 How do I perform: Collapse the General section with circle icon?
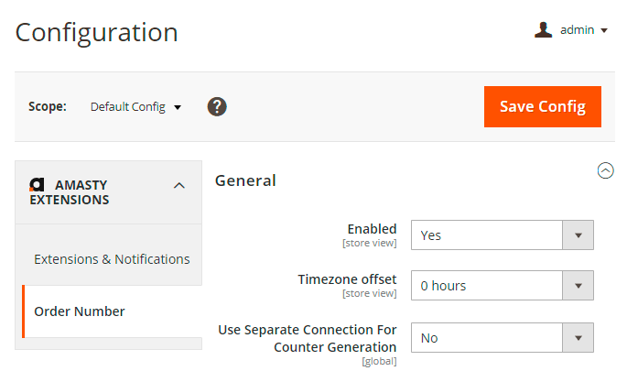click(605, 170)
